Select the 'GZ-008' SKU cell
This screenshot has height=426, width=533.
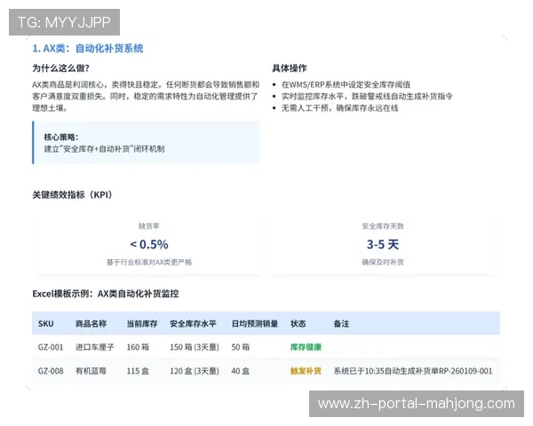[51, 371]
